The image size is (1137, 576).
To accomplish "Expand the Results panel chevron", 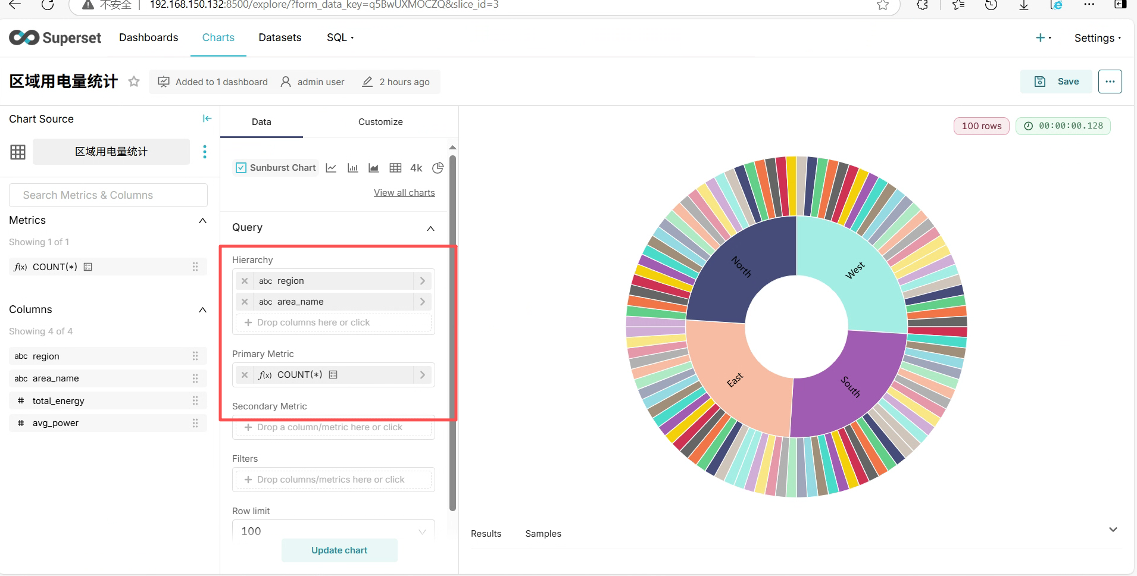I will [1113, 530].
